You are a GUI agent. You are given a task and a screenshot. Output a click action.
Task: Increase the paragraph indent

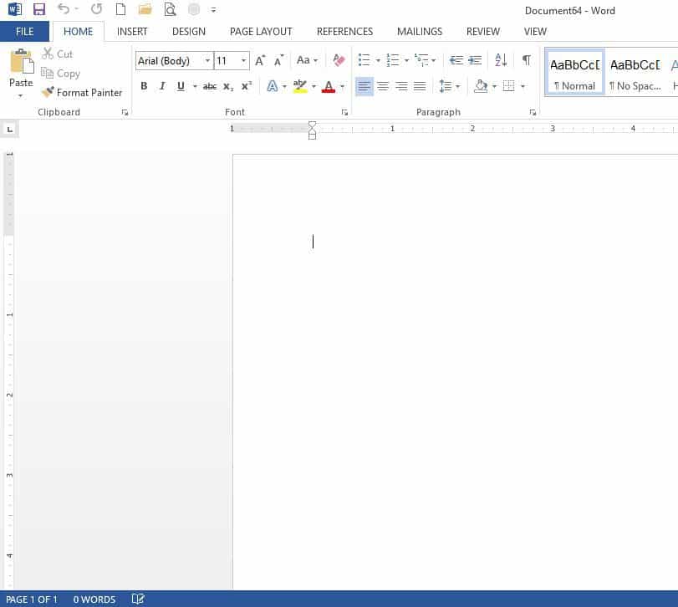[x=475, y=60]
